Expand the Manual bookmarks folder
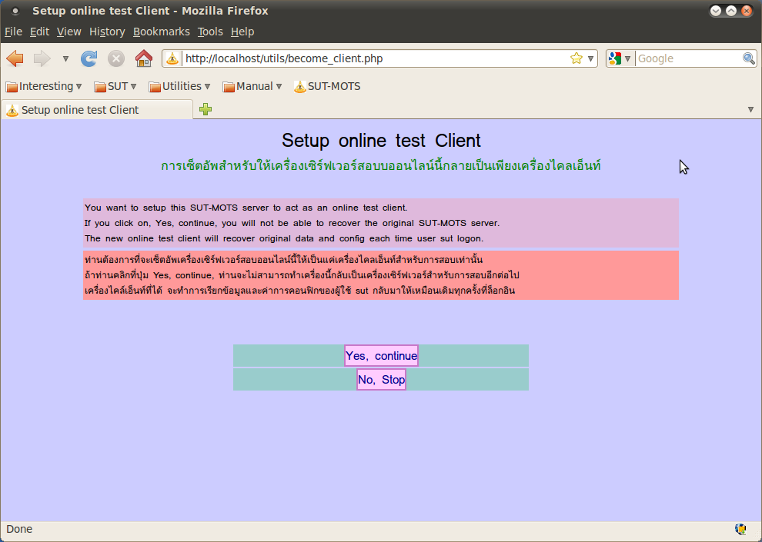 252,86
